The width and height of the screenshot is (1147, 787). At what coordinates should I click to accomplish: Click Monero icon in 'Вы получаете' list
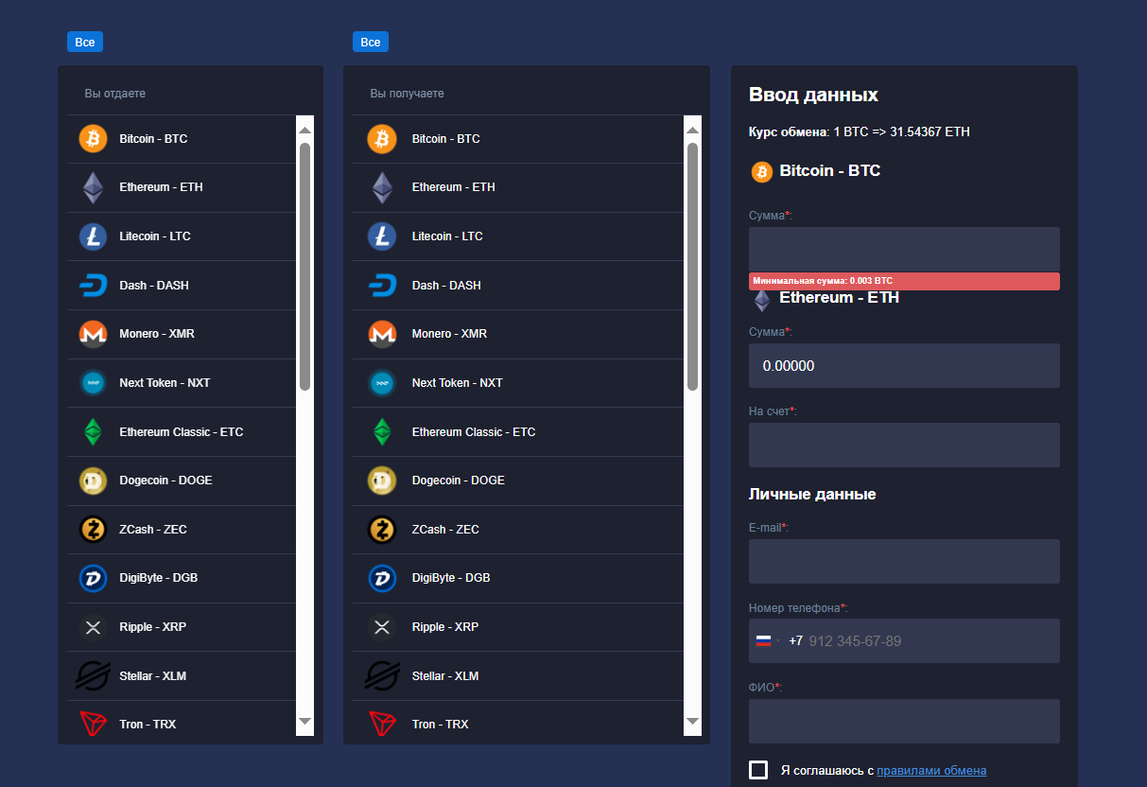382,334
